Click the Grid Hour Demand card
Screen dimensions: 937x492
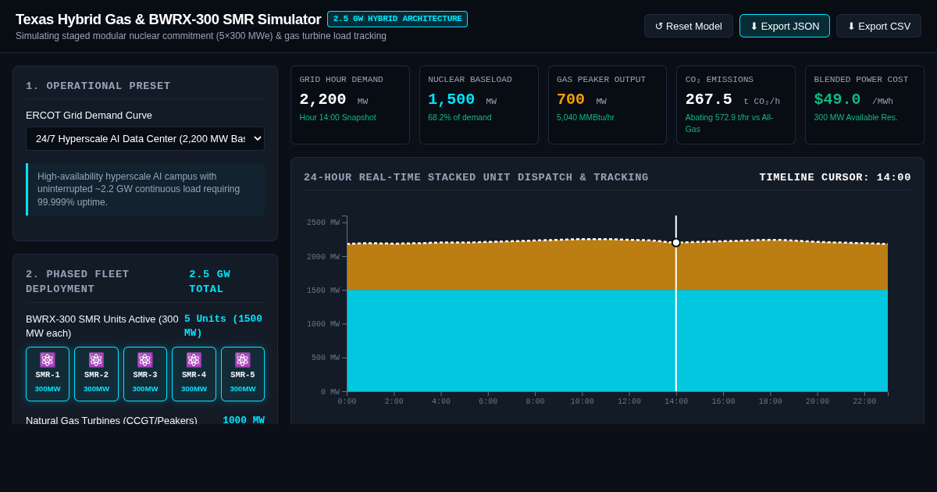coord(350,105)
